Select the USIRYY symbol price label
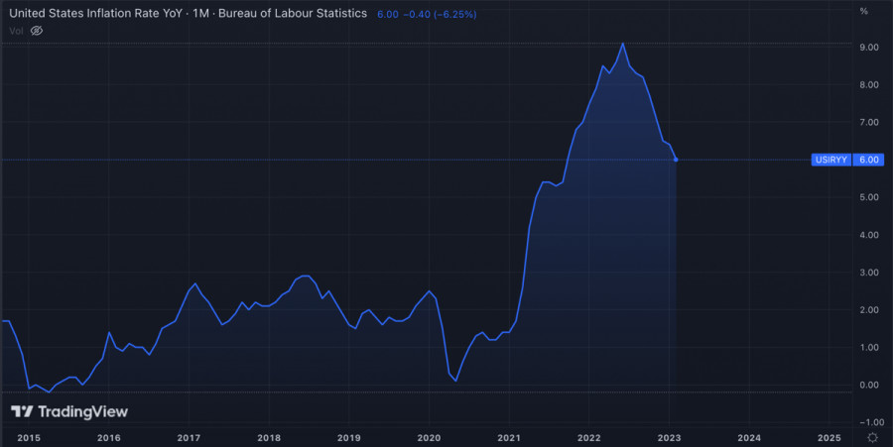The width and height of the screenshot is (893, 447). tap(830, 160)
